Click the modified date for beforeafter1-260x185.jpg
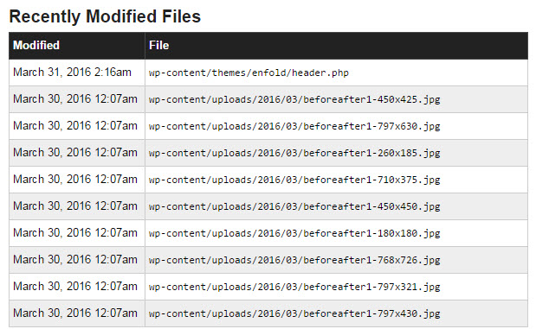536x329 pixels. pos(75,152)
